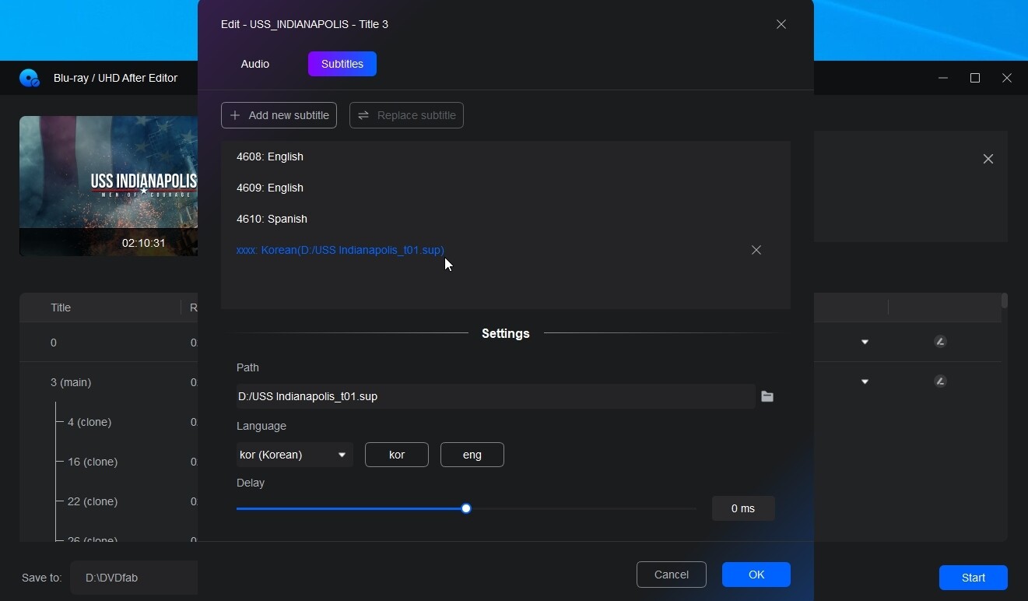Screen dimensions: 1028x601
Task: Switch to the Audio tab
Action: tap(255, 64)
